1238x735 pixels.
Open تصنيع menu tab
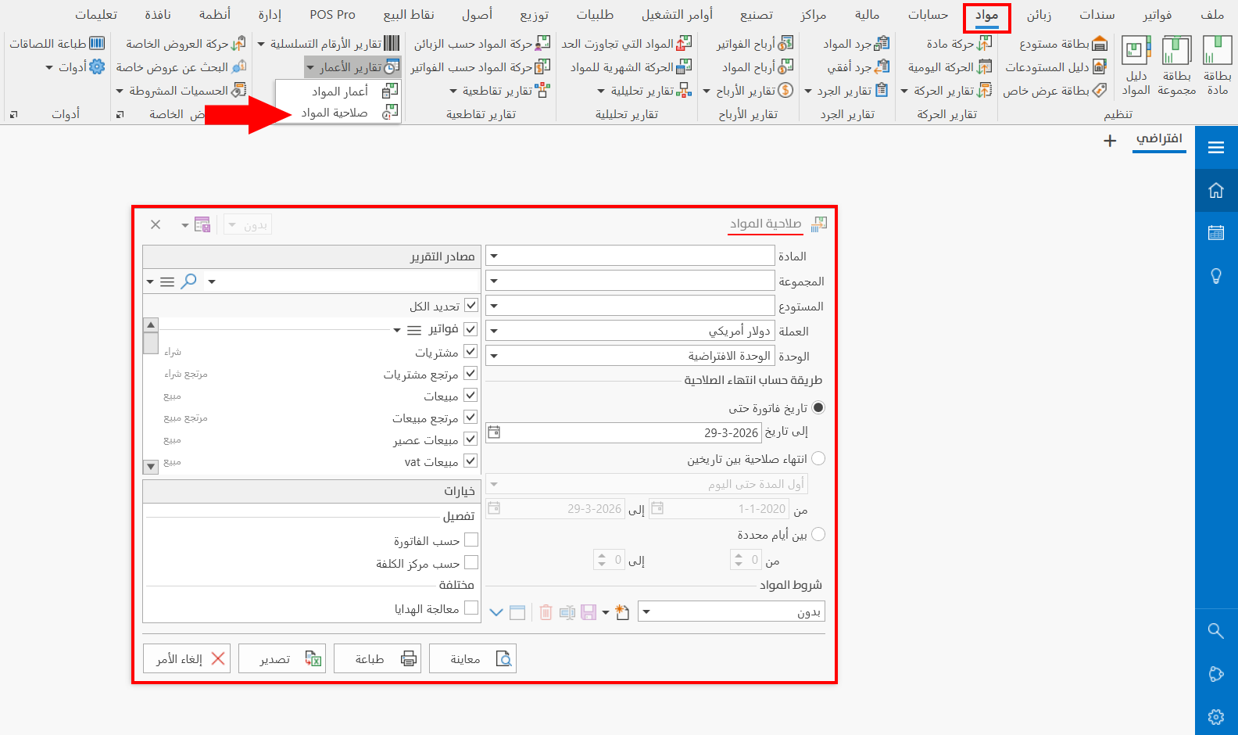click(756, 15)
